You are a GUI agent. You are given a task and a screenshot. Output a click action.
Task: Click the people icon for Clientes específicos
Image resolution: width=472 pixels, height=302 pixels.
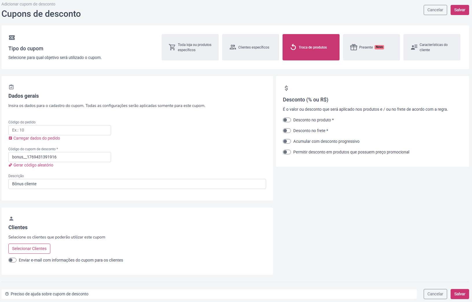(233, 47)
